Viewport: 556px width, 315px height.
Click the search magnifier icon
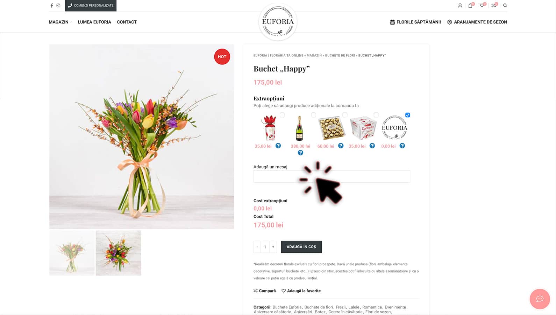pos(505,6)
